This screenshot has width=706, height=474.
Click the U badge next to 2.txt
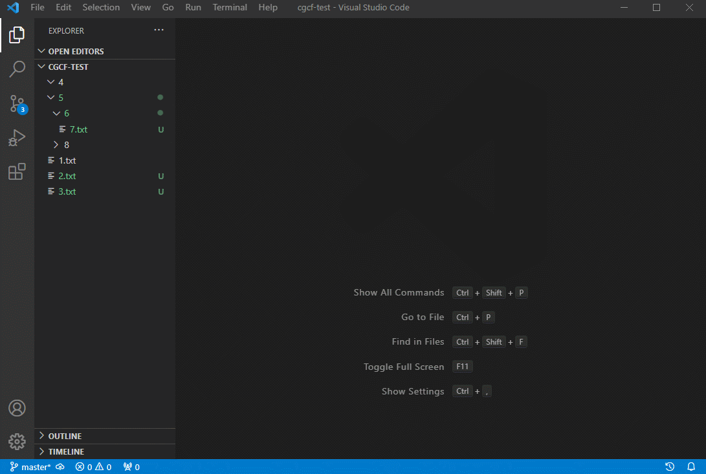(x=160, y=177)
